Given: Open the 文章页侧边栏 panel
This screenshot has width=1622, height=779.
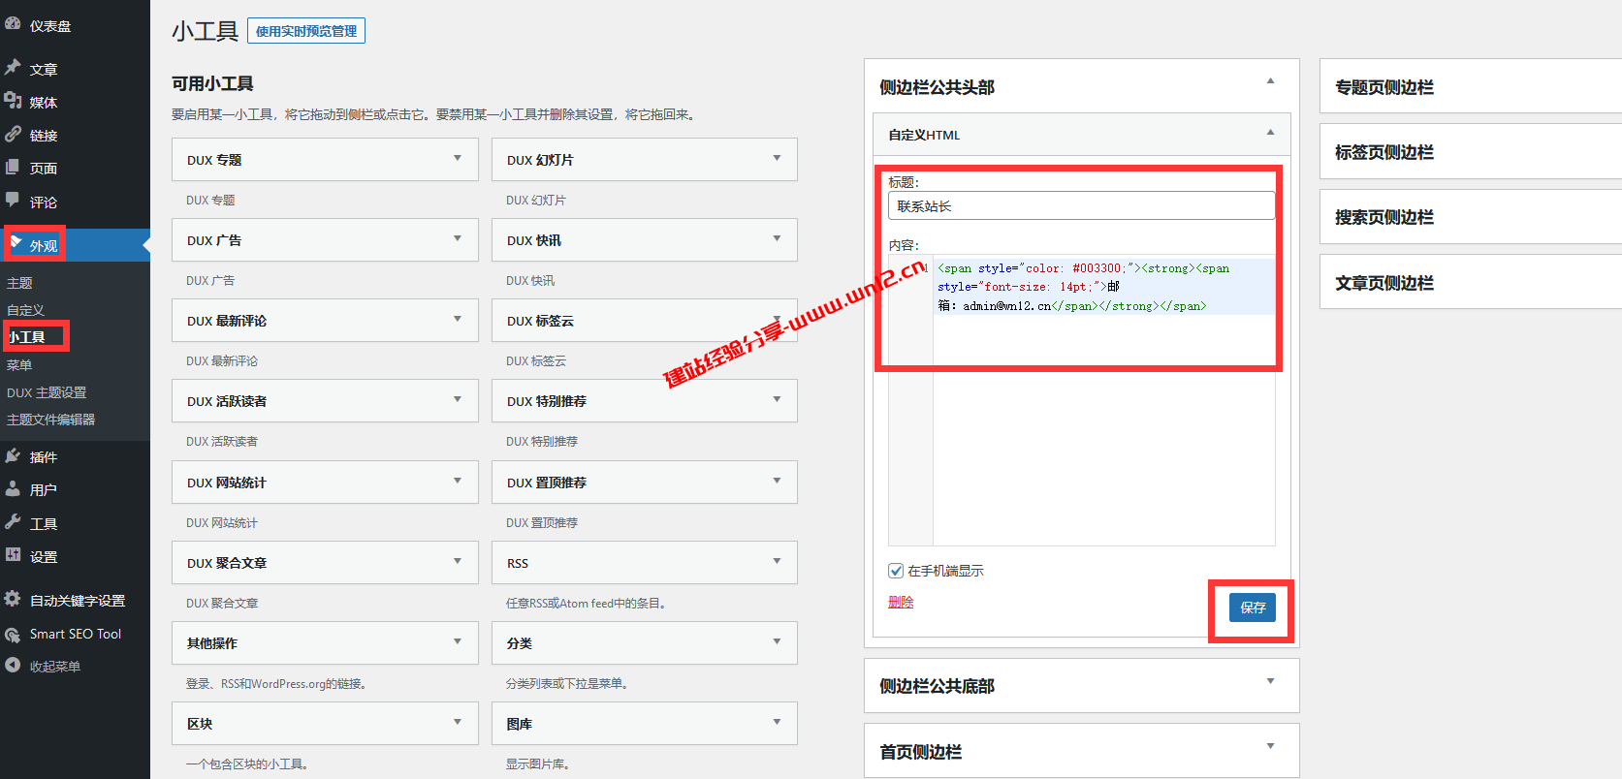Looking at the screenshot, I should click(x=1471, y=282).
